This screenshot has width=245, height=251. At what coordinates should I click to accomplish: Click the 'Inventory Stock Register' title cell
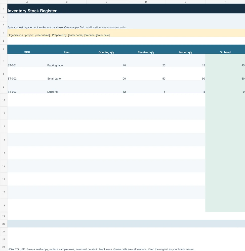[x=126, y=9]
